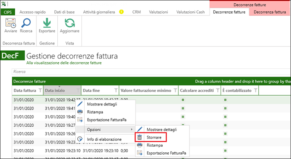Click the application logo in title bar

point(4,4)
